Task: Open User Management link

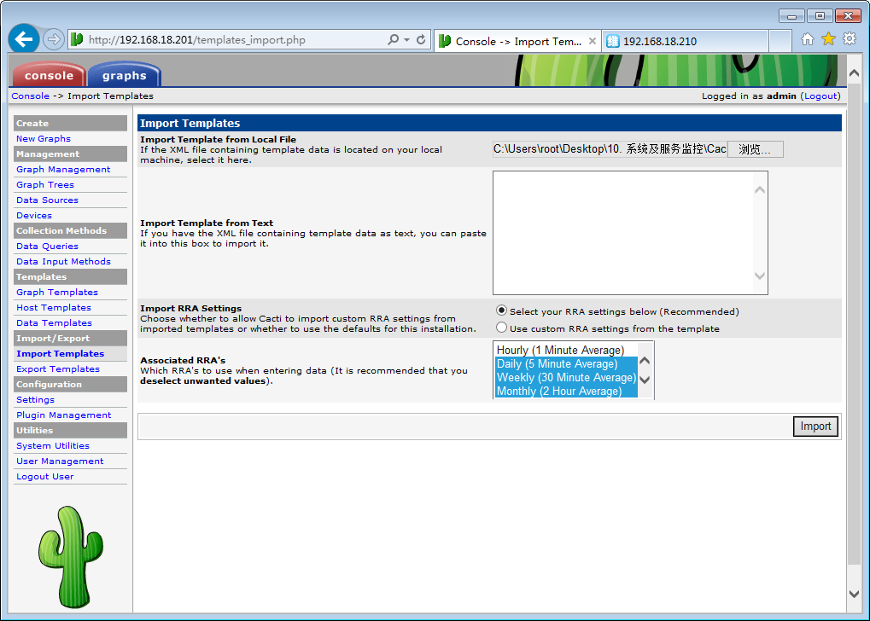Action: (60, 461)
